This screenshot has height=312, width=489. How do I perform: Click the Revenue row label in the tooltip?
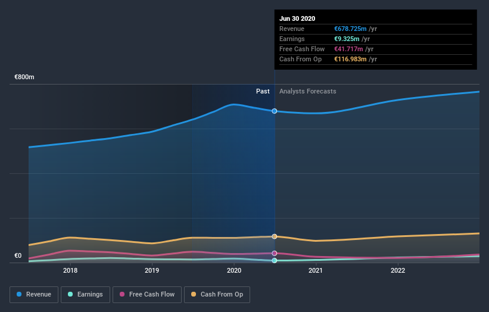(x=292, y=29)
